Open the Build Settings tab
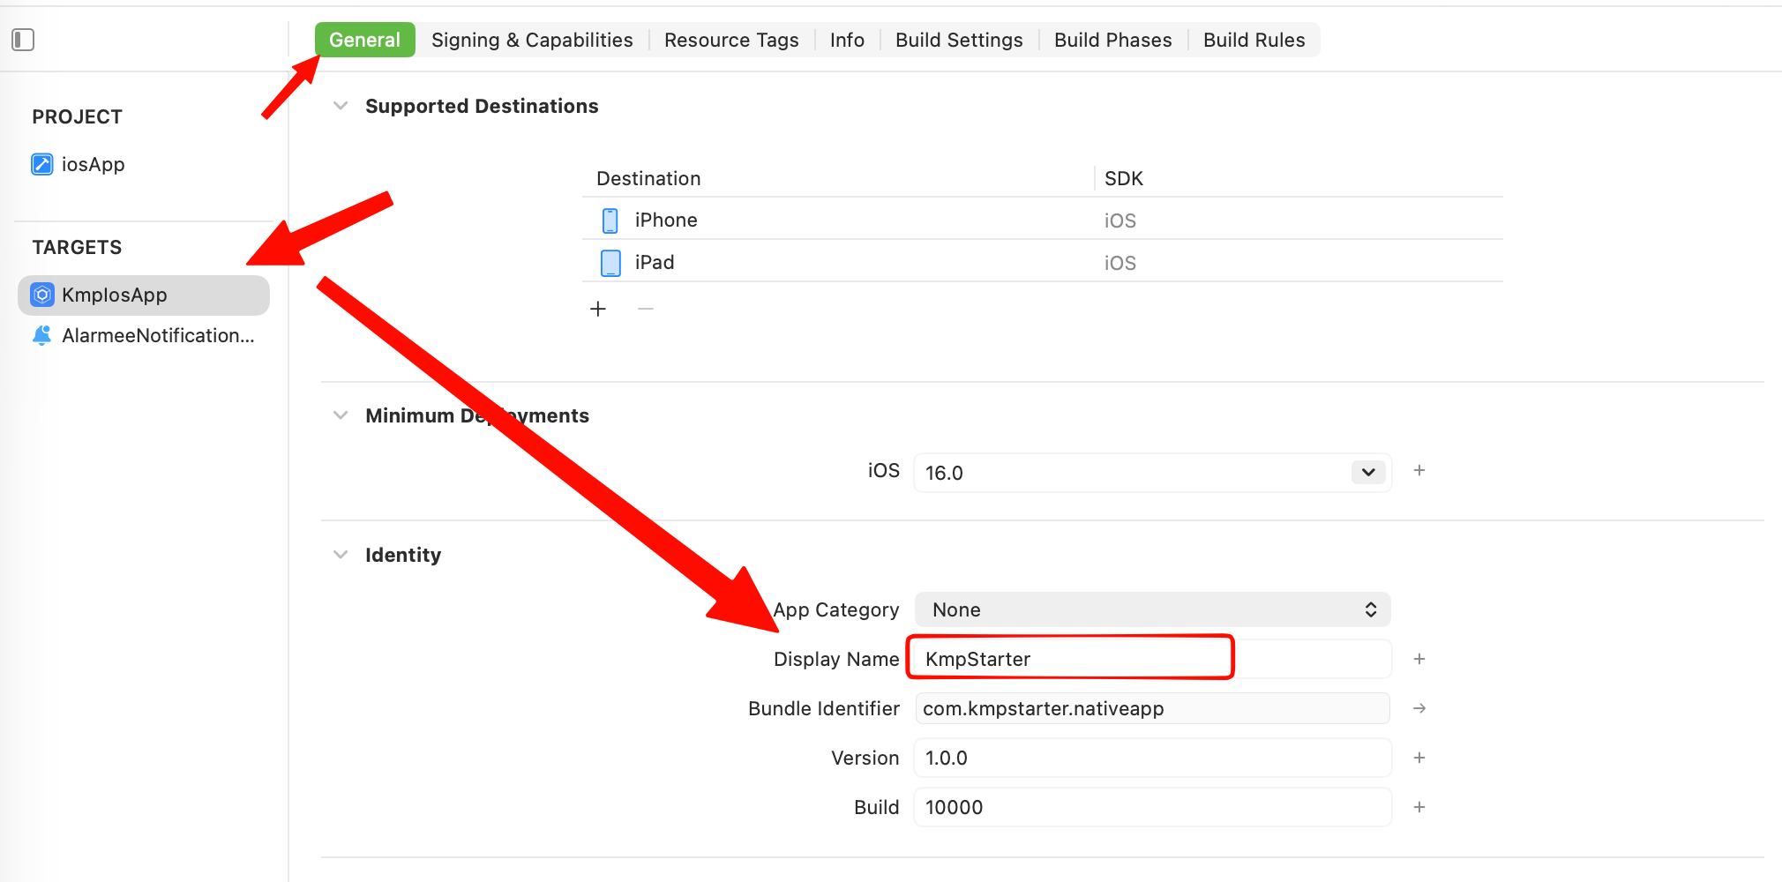The image size is (1782, 882). [x=959, y=40]
